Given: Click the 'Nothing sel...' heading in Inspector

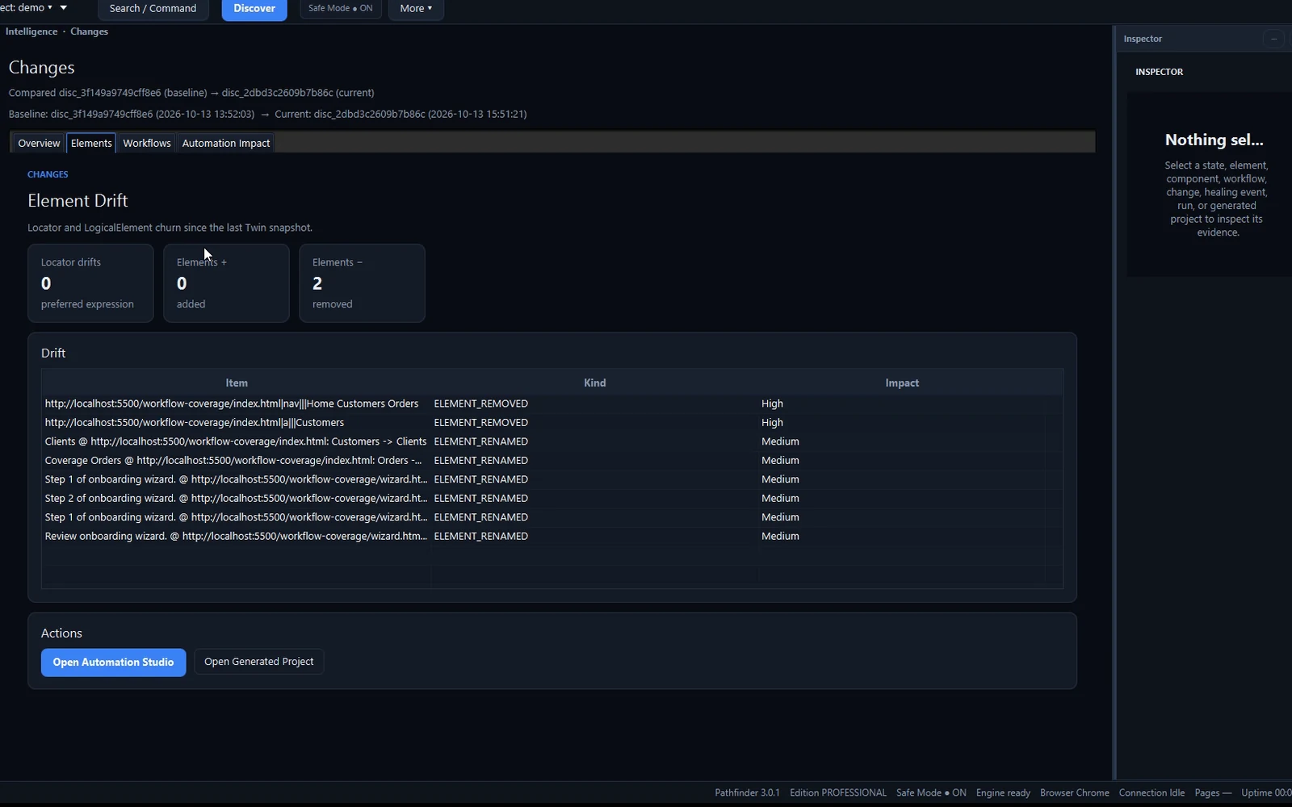Looking at the screenshot, I should pos(1214,140).
